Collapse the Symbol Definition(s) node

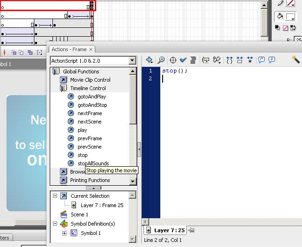pyautogui.click(x=55, y=224)
